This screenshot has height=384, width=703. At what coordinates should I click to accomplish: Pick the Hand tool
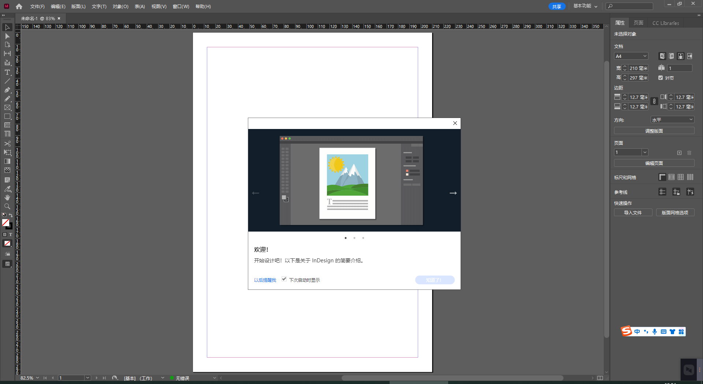point(7,197)
